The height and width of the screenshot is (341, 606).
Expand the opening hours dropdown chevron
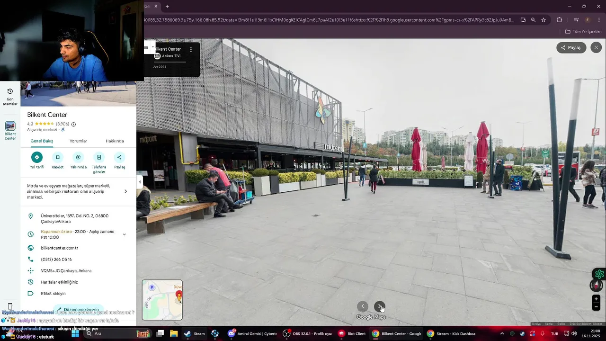click(x=124, y=234)
